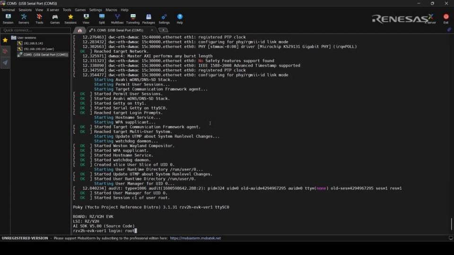Click 'AI SDK V5.00 (Source Code)' text

click(104, 226)
